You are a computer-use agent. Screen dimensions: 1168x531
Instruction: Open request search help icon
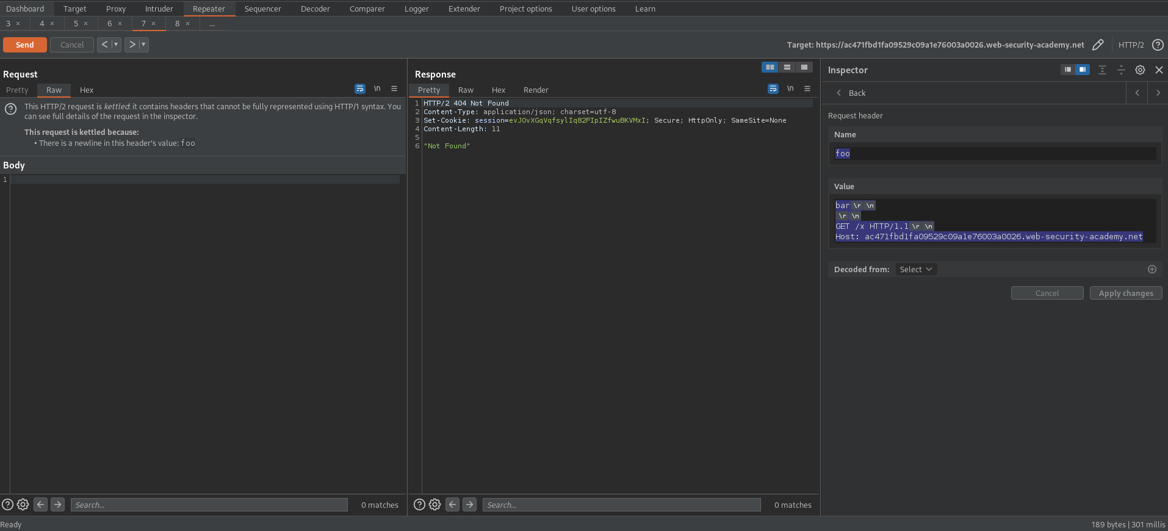click(x=8, y=505)
